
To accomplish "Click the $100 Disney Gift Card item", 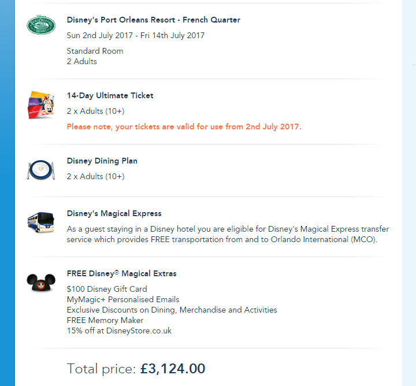I will coord(107,289).
